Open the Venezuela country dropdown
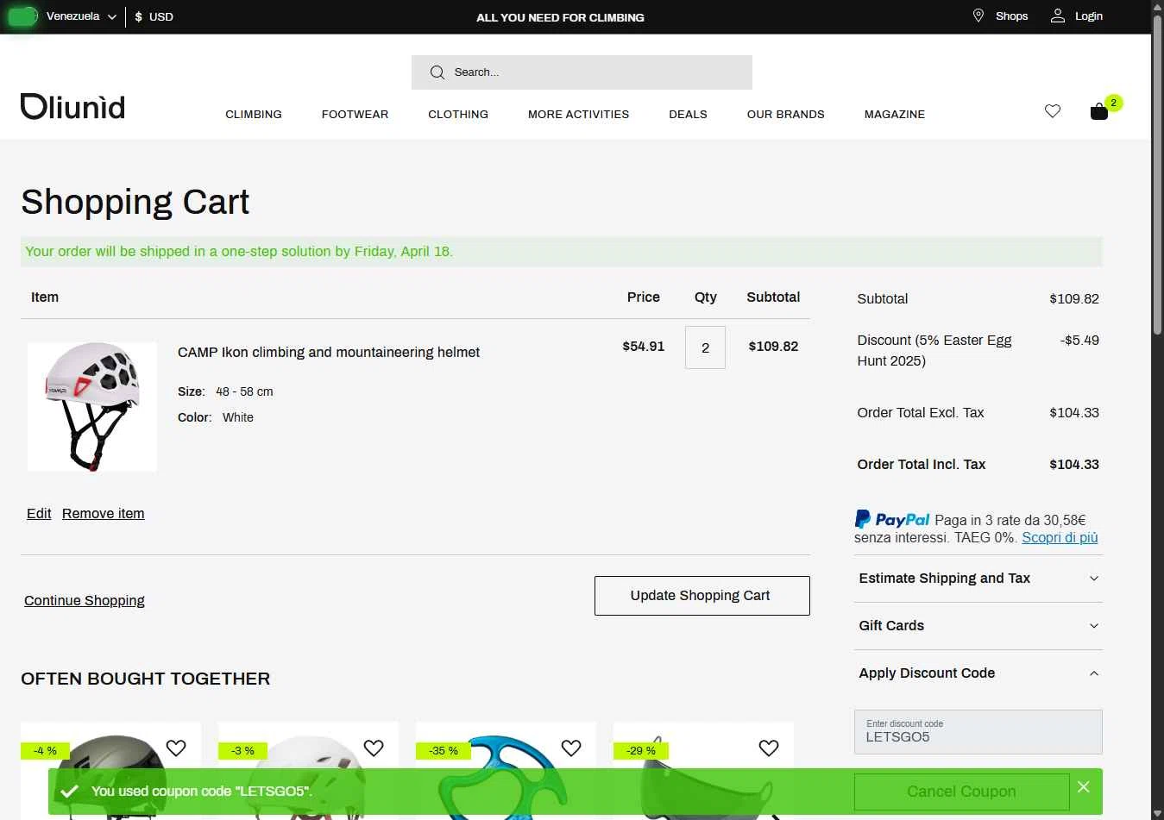1164x820 pixels. click(81, 16)
